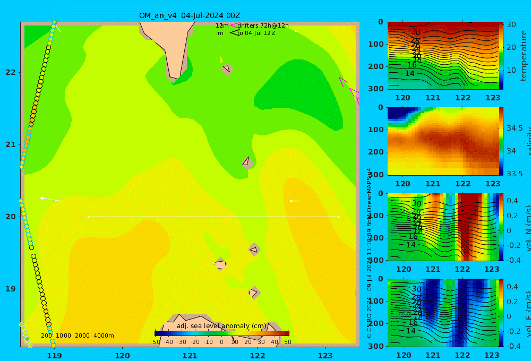Click longitude label '119' below main map

pos(54,356)
